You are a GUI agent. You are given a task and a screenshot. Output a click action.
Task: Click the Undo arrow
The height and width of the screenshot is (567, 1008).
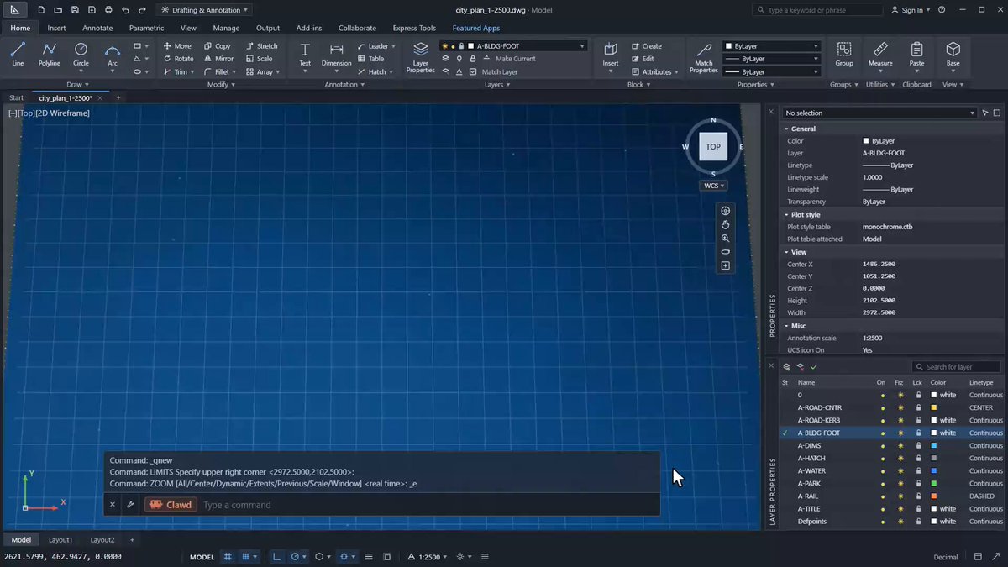tap(125, 10)
